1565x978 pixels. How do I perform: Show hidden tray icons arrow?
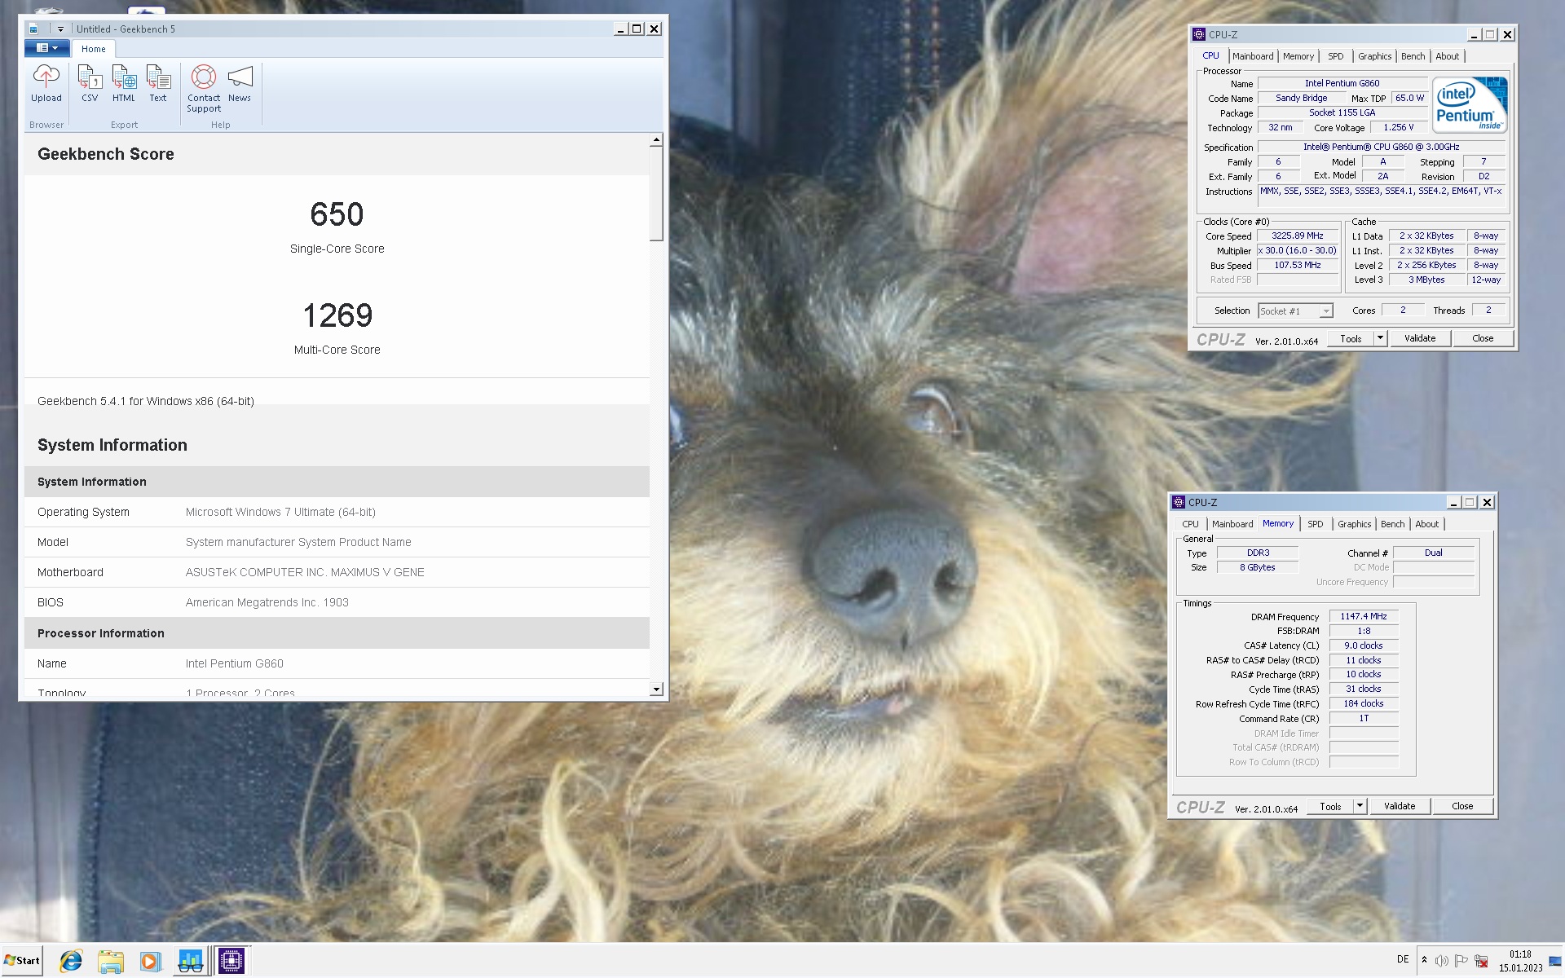point(1424,960)
